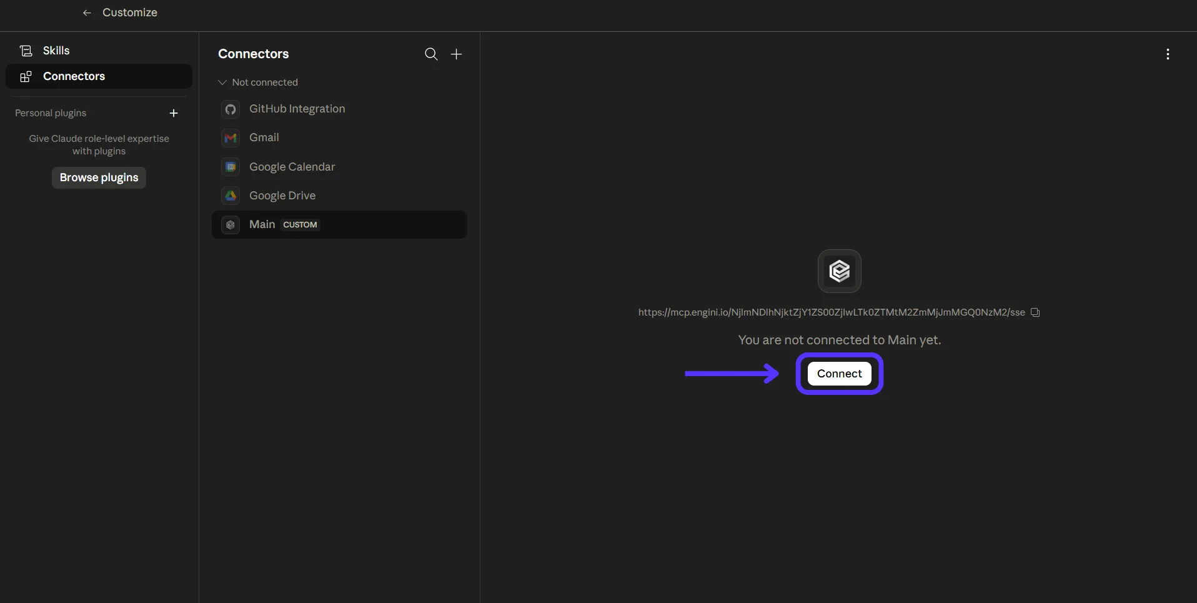
Task: Click 'You are not connected to Main yet.'
Action: tap(840, 340)
